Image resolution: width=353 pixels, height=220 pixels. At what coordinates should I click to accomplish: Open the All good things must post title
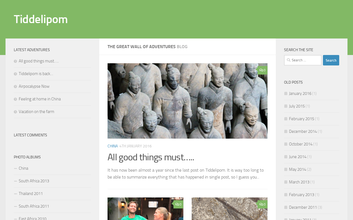pyautogui.click(x=151, y=157)
